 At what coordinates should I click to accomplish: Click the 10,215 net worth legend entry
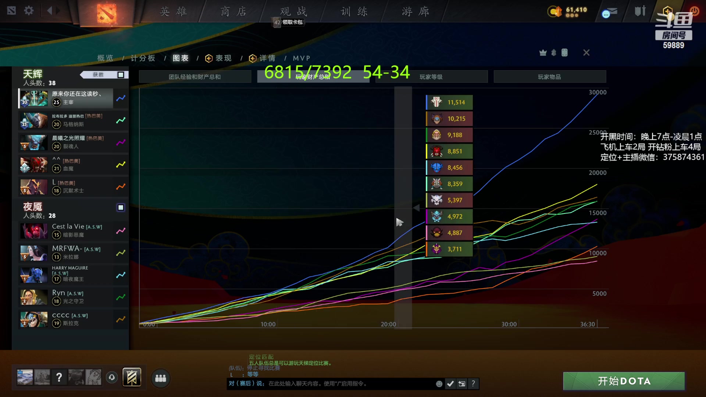(449, 119)
